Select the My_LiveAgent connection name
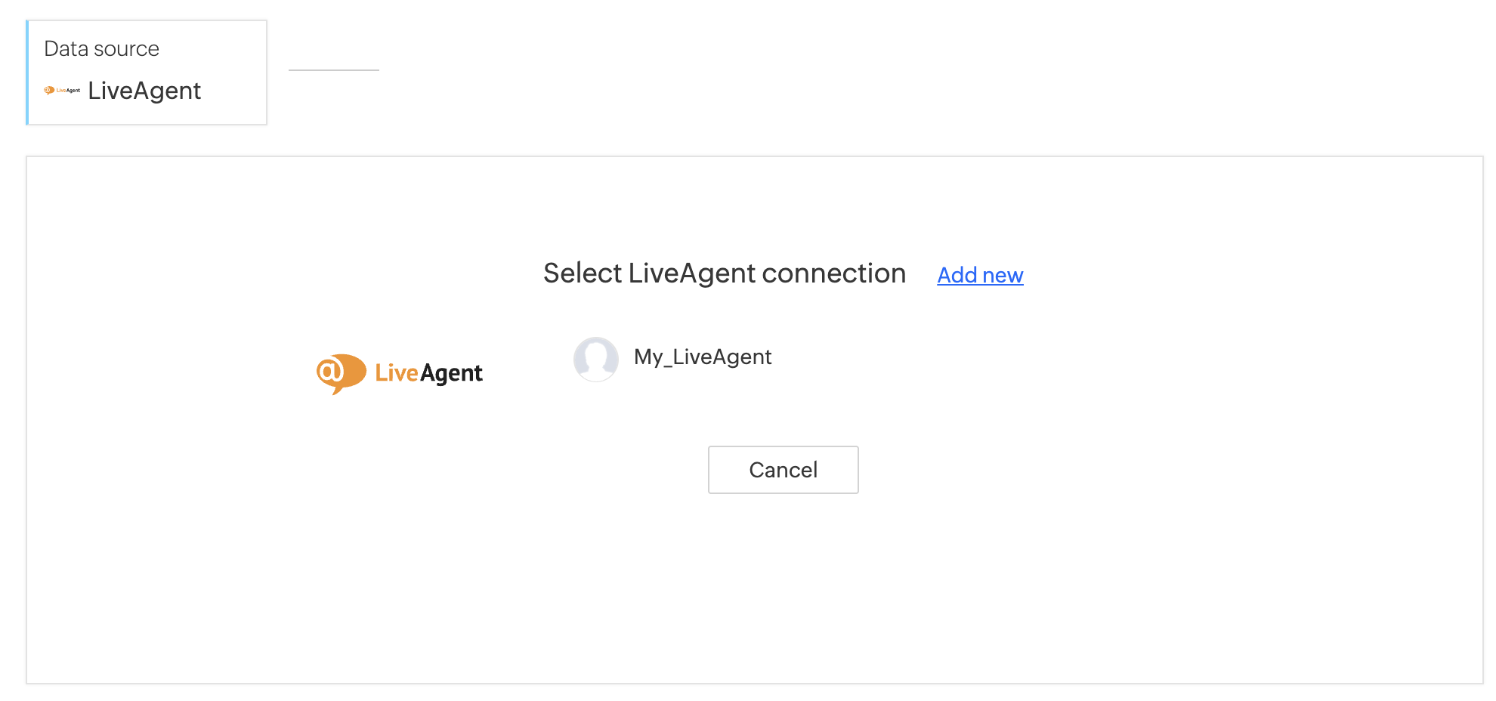1496x701 pixels. (x=702, y=357)
